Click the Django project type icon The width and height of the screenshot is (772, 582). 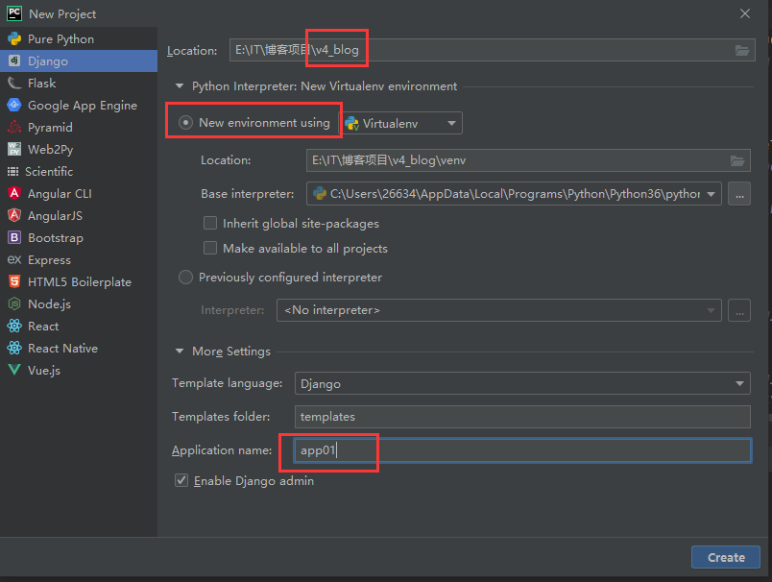(14, 61)
